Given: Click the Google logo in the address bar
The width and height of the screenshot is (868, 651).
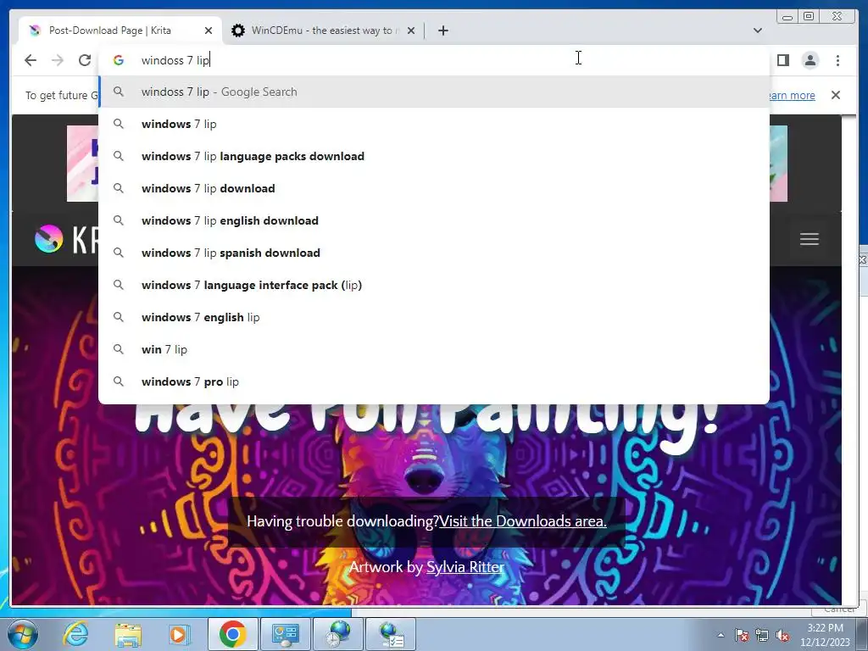Looking at the screenshot, I should click(x=119, y=60).
